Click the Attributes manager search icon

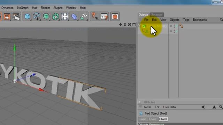coord(221,107)
